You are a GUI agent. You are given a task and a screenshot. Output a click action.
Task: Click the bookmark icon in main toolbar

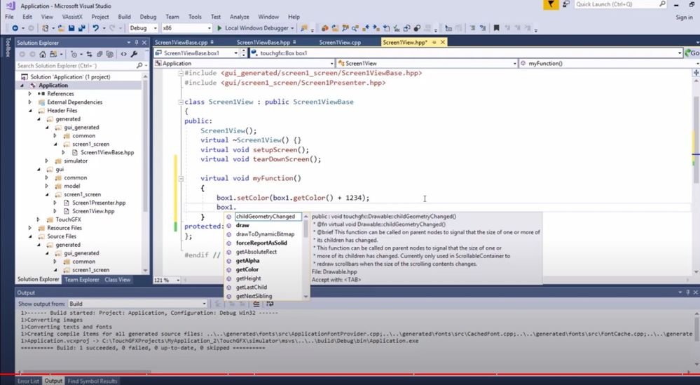(x=496, y=28)
